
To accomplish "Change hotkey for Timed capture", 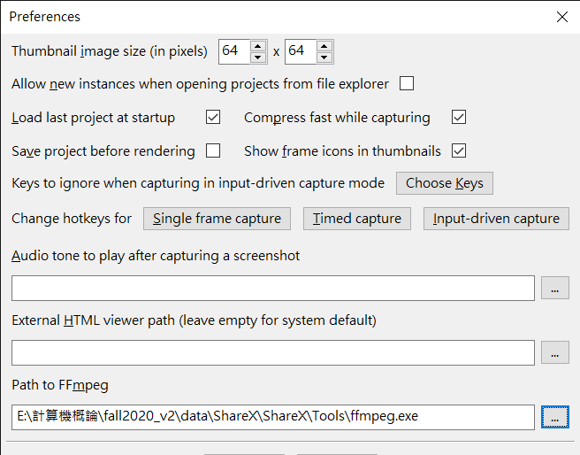I will (x=357, y=219).
